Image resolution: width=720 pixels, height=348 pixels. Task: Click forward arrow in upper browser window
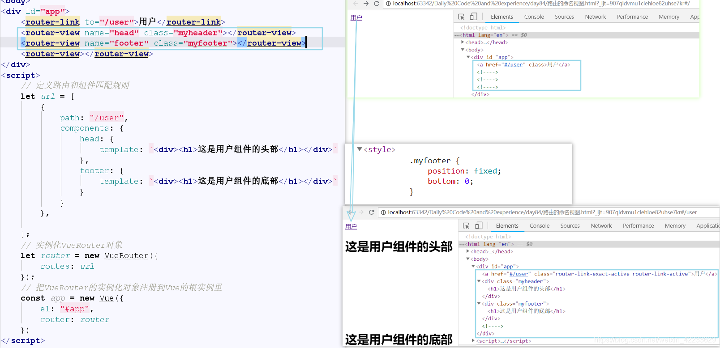pyautogui.click(x=366, y=4)
